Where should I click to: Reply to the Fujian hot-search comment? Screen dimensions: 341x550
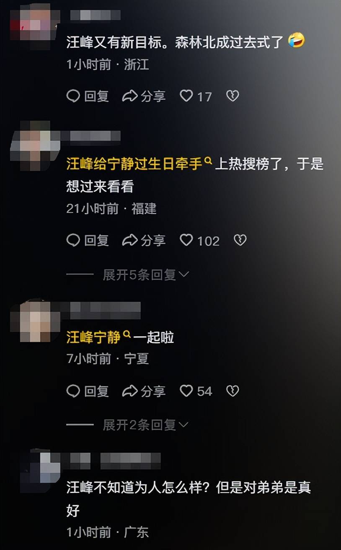[x=88, y=240]
